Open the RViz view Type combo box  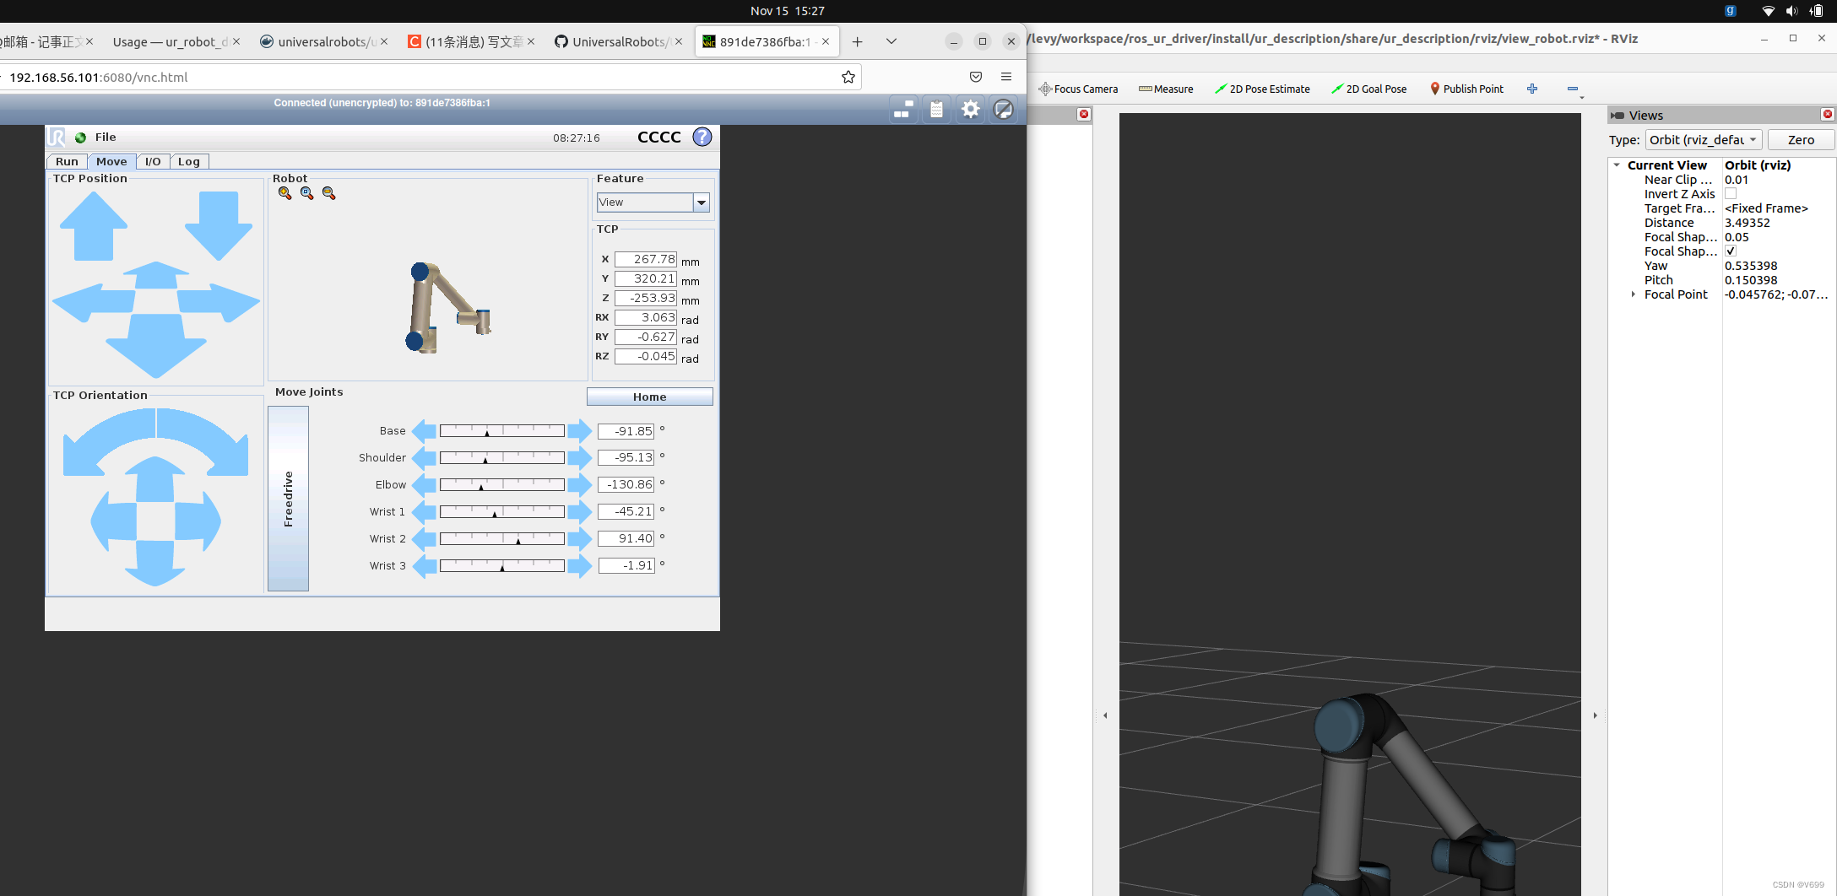[x=1704, y=140]
